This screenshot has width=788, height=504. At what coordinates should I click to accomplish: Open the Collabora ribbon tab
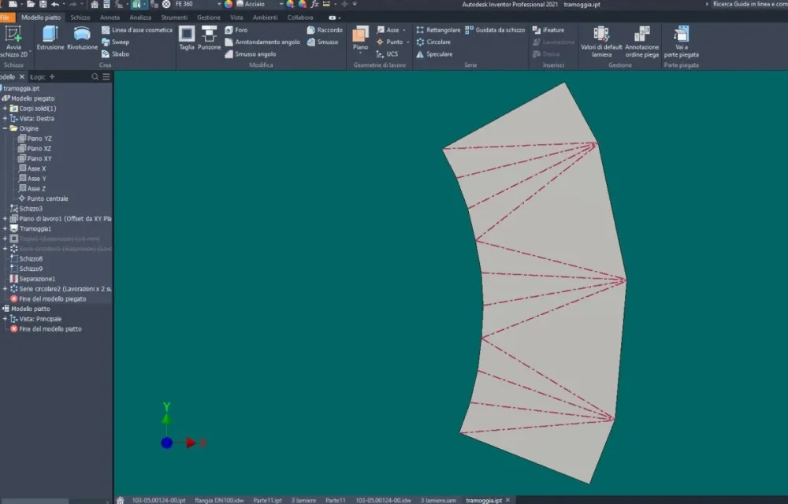click(300, 17)
